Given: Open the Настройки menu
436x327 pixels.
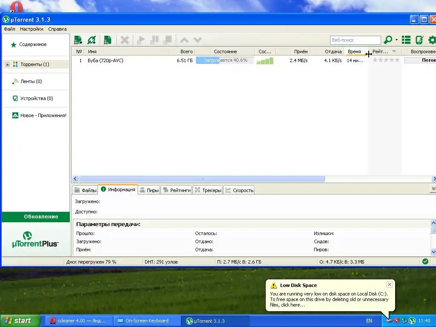Looking at the screenshot, I should [x=32, y=29].
